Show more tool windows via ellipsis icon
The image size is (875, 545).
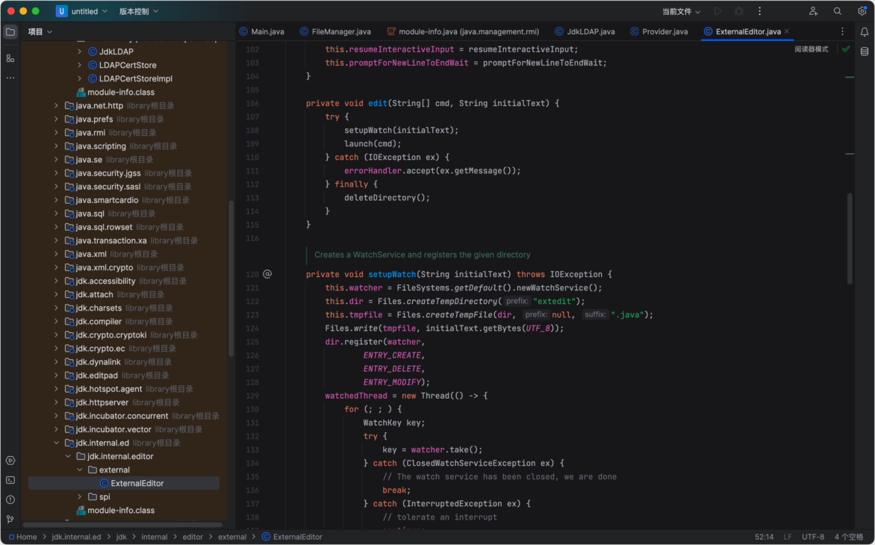pos(10,78)
